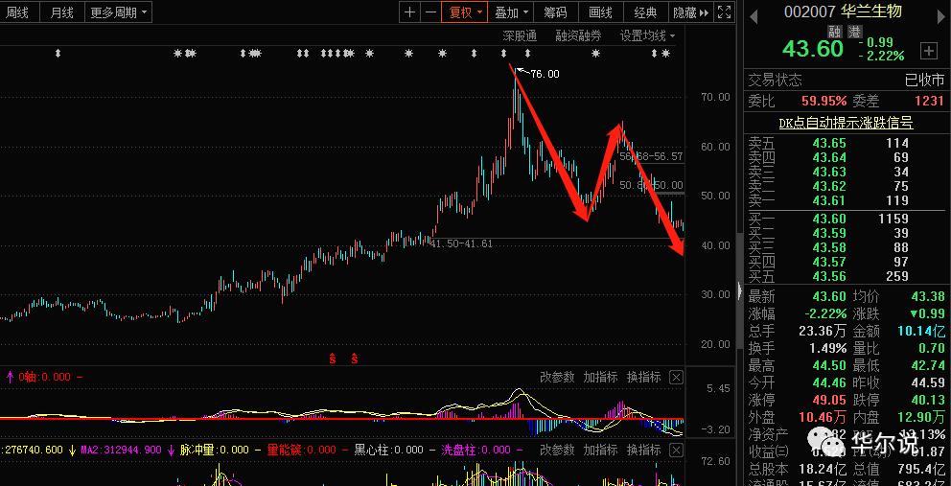The image size is (951, 486).
Task: Click the 港 Hong Kong connect badge
Action: pyautogui.click(x=854, y=32)
